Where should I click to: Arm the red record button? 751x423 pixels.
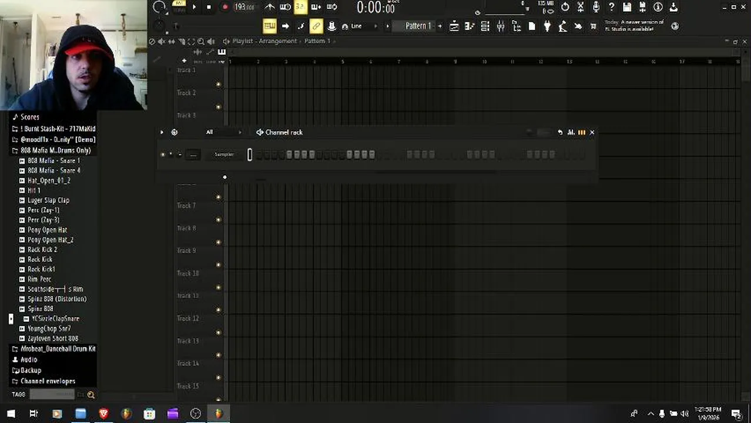tap(224, 7)
